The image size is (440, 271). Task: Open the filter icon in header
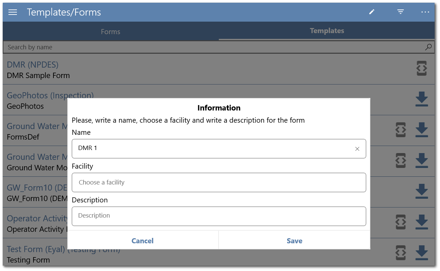pyautogui.click(x=400, y=12)
